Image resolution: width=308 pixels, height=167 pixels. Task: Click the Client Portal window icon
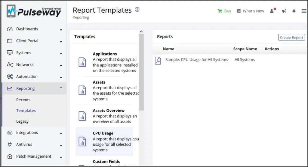point(10,41)
